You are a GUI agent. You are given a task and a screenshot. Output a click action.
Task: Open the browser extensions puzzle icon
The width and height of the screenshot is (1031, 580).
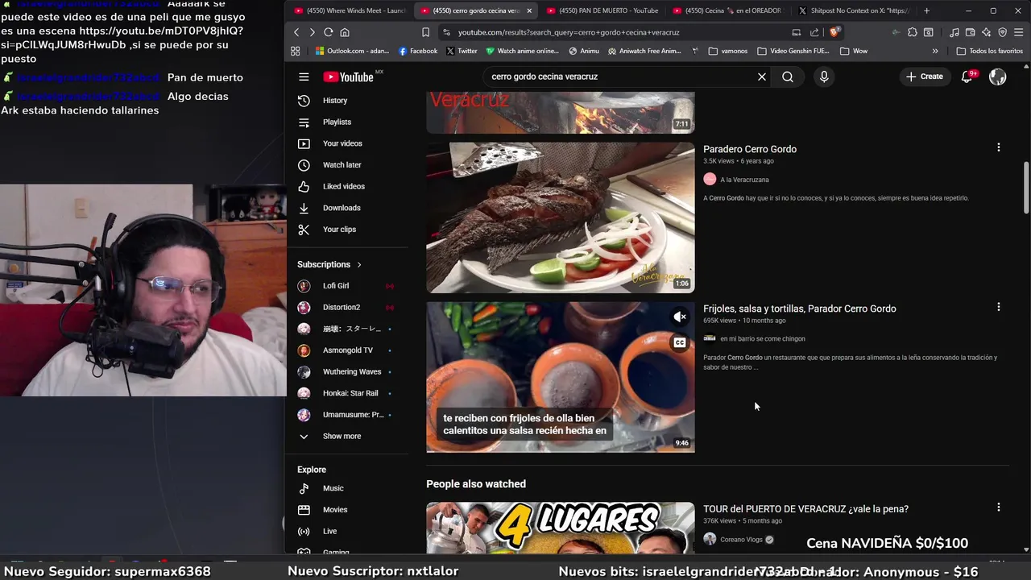912,32
